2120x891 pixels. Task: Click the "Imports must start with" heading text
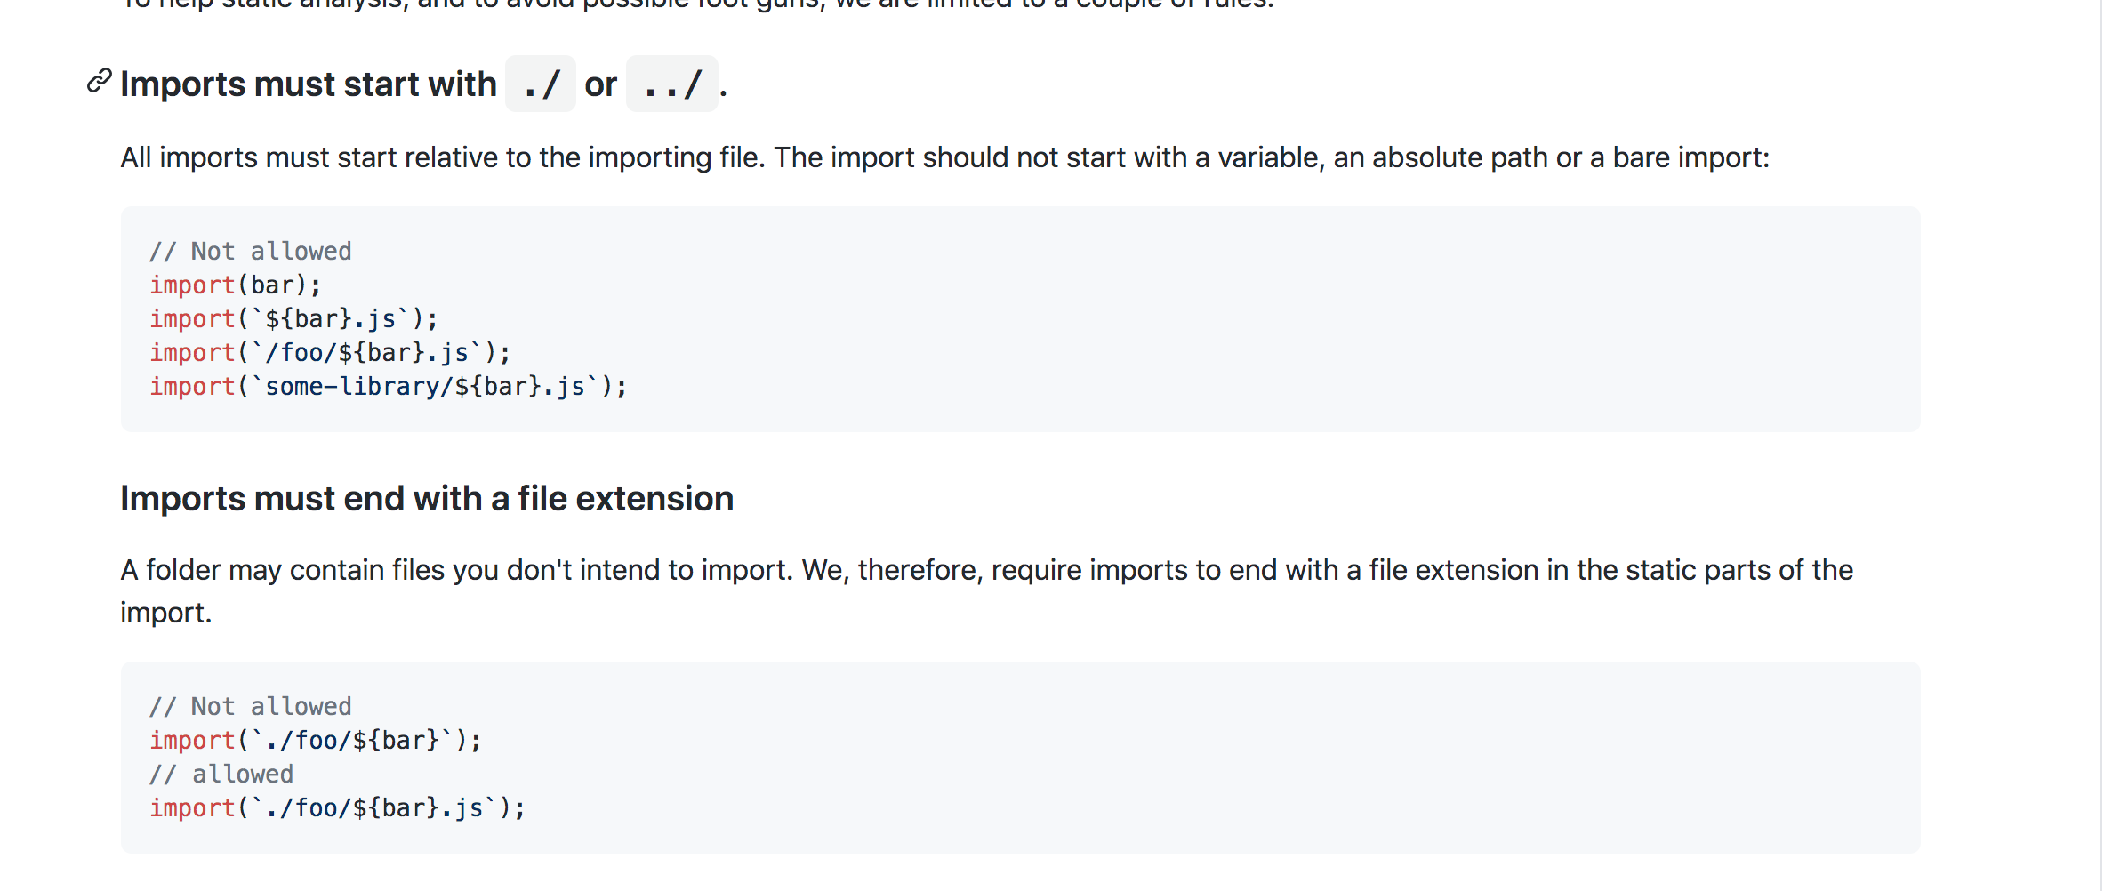point(309,84)
